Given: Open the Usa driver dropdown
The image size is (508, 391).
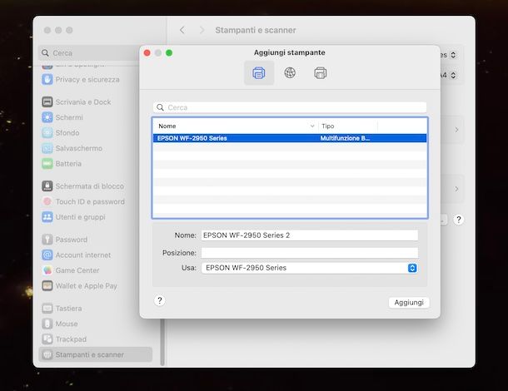Looking at the screenshot, I should tap(310, 268).
